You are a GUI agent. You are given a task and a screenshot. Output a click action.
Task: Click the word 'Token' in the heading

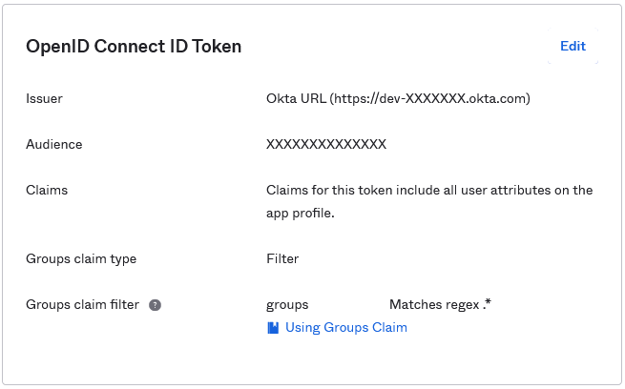point(216,47)
